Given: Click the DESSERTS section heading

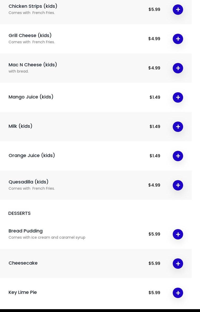Looking at the screenshot, I should pyautogui.click(x=19, y=213).
